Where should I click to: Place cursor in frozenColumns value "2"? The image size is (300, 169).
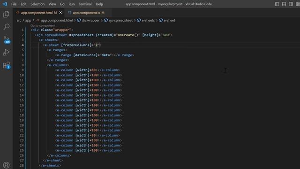(97, 45)
